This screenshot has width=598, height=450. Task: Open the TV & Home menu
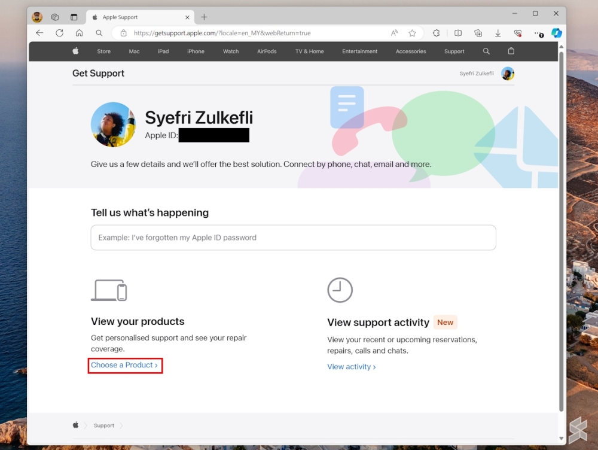tap(309, 51)
